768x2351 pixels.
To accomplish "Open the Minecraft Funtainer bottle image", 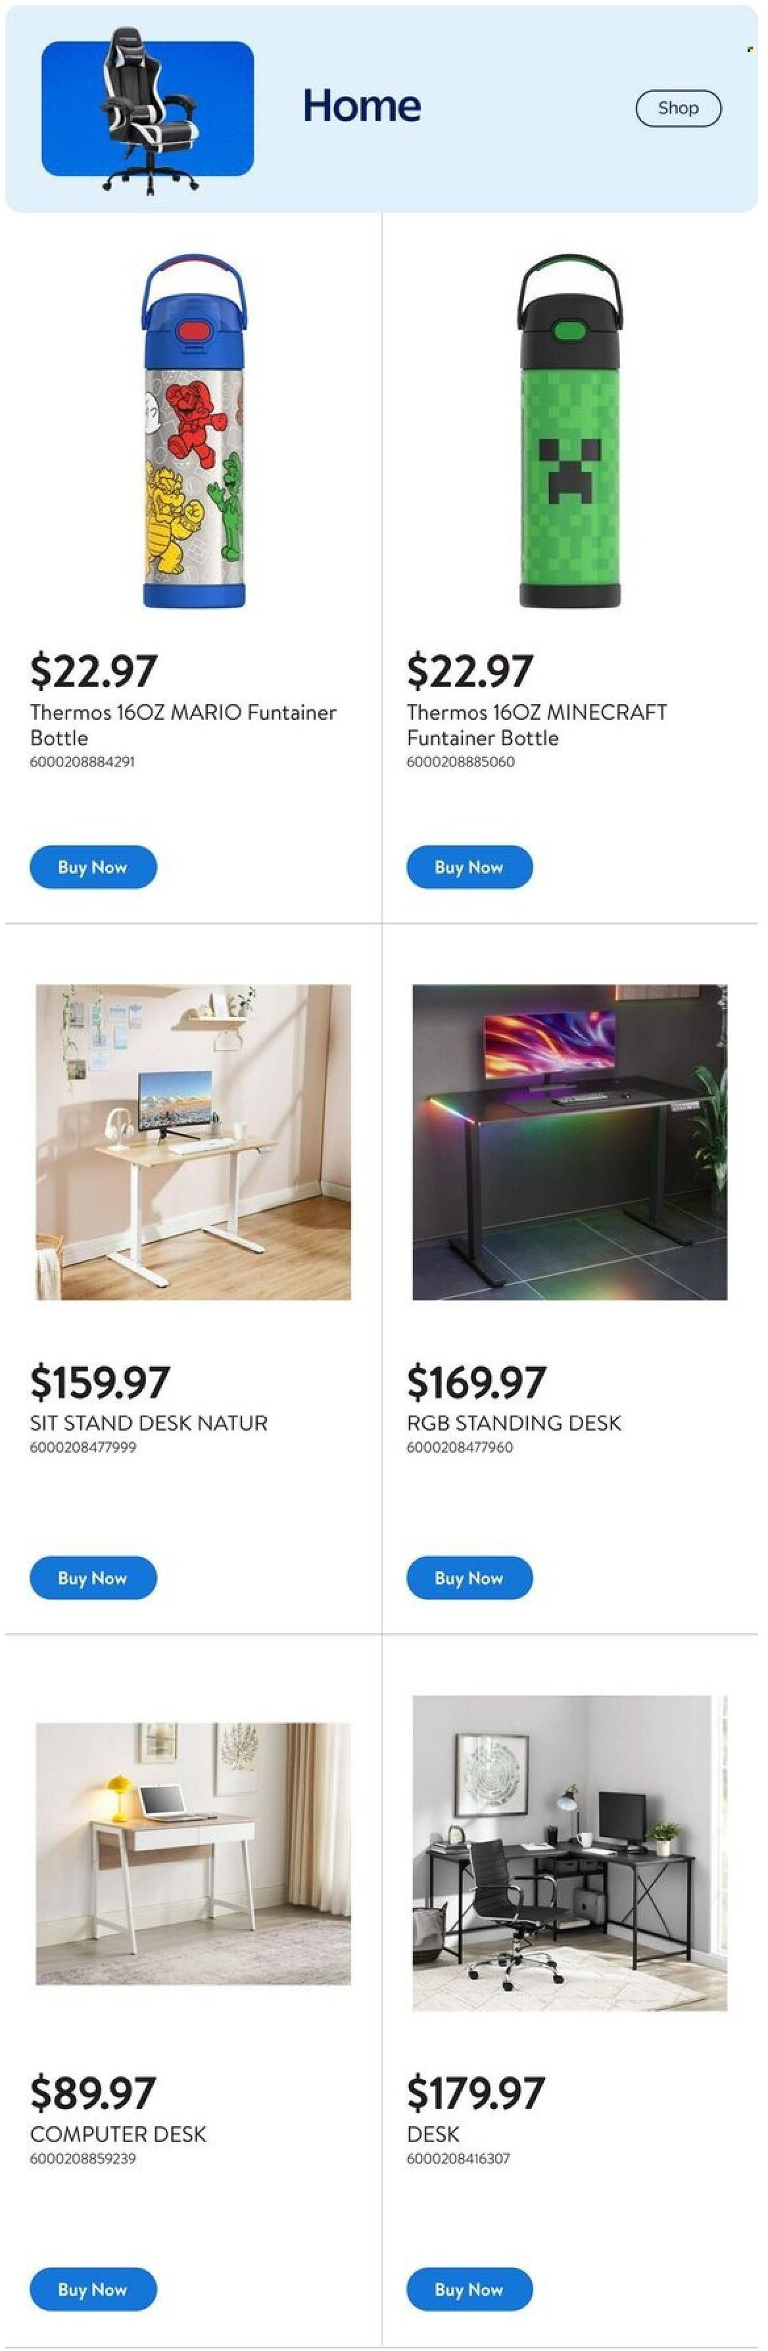I will click(570, 431).
